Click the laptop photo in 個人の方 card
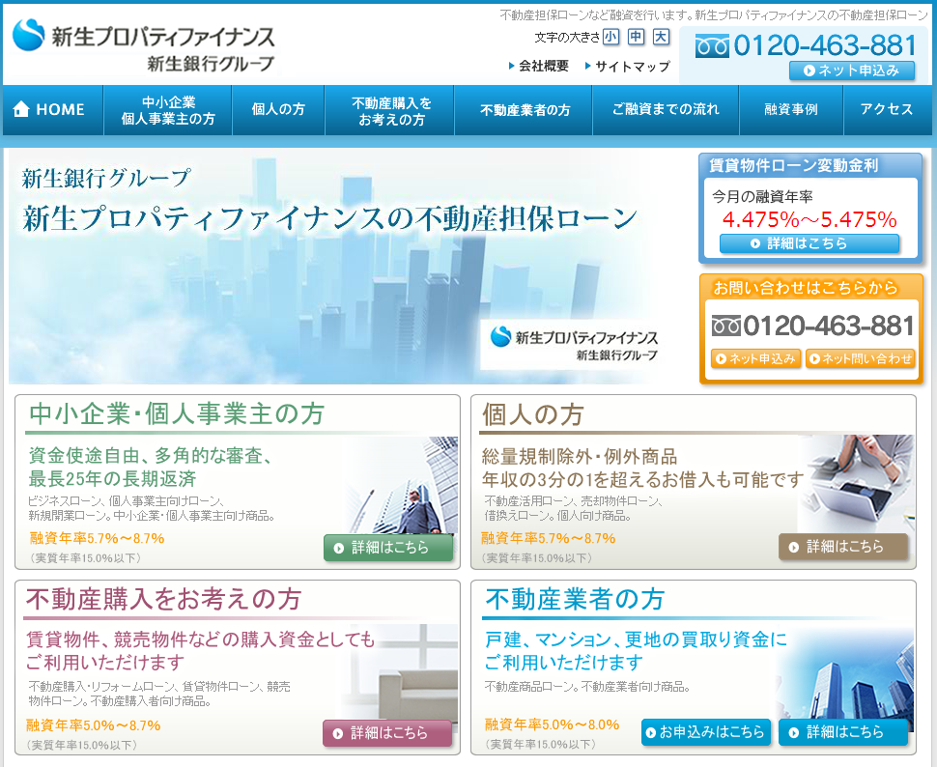The width and height of the screenshot is (937, 767). click(858, 484)
